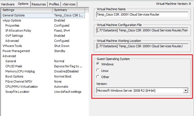This screenshot has width=194, height=116.
Task: Select CPU/MMU Virtualization setting
Action: point(43,87)
